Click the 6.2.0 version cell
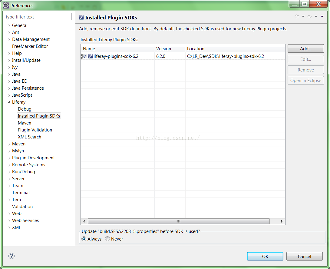Viewport: 330px width, 269px height. pyautogui.click(x=161, y=56)
